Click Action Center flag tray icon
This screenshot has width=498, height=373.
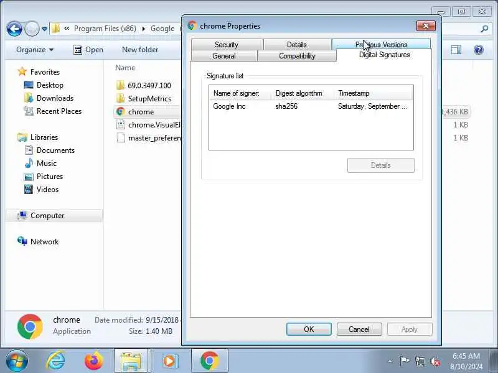[x=404, y=361]
